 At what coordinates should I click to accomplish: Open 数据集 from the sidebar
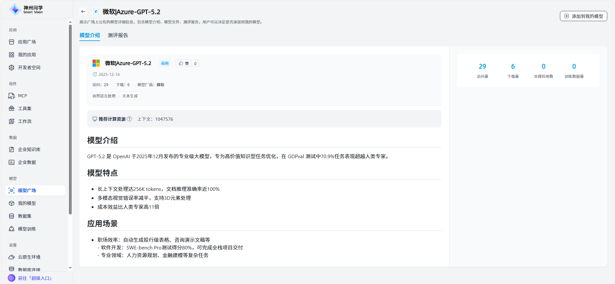pyautogui.click(x=25, y=216)
